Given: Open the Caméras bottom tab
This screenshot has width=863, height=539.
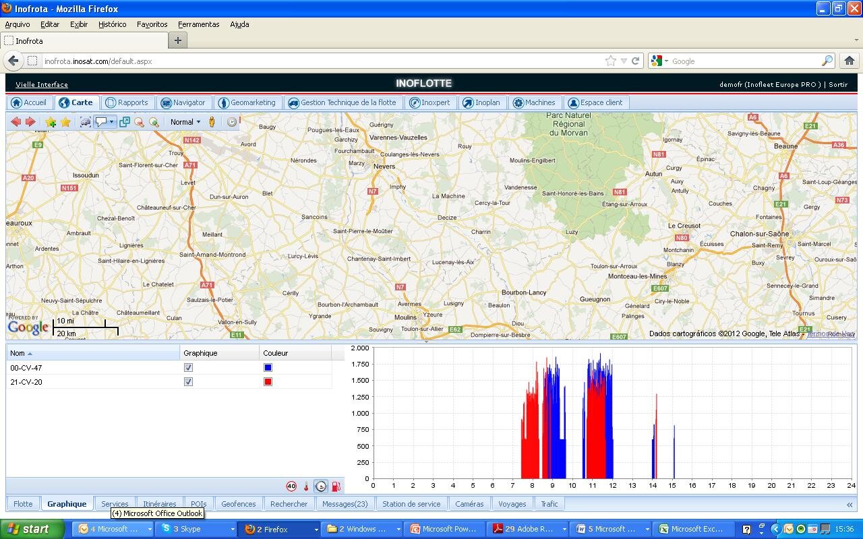Looking at the screenshot, I should click(x=469, y=504).
